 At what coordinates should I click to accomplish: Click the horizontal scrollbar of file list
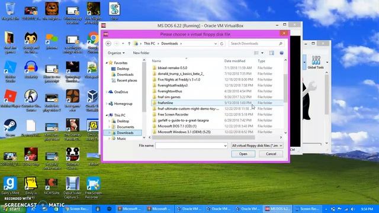[x=203, y=137]
